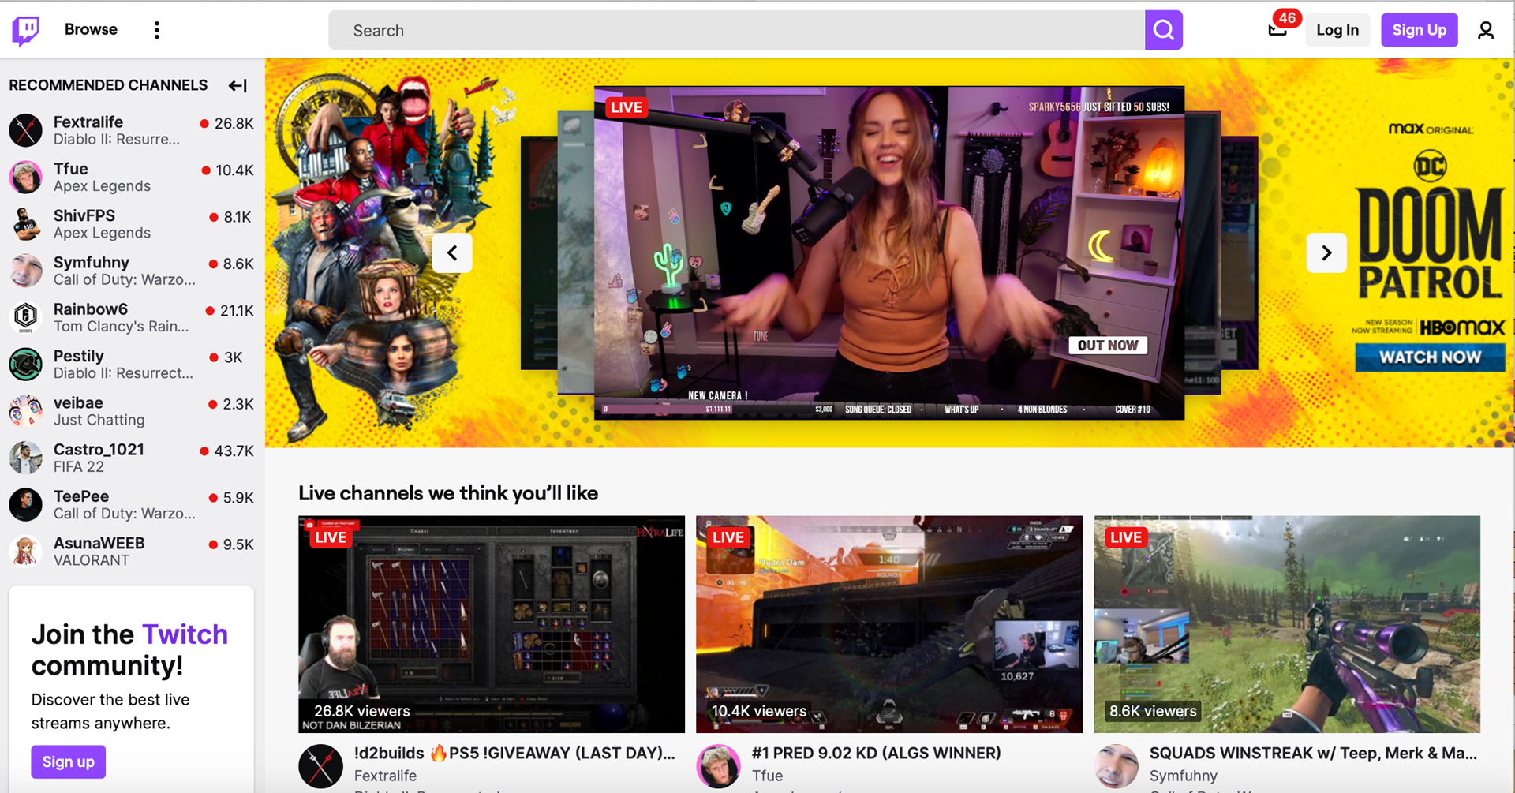Open stream title '#1 PRED 9.02 KD'
Image resolution: width=1515 pixels, height=793 pixels.
[876, 753]
